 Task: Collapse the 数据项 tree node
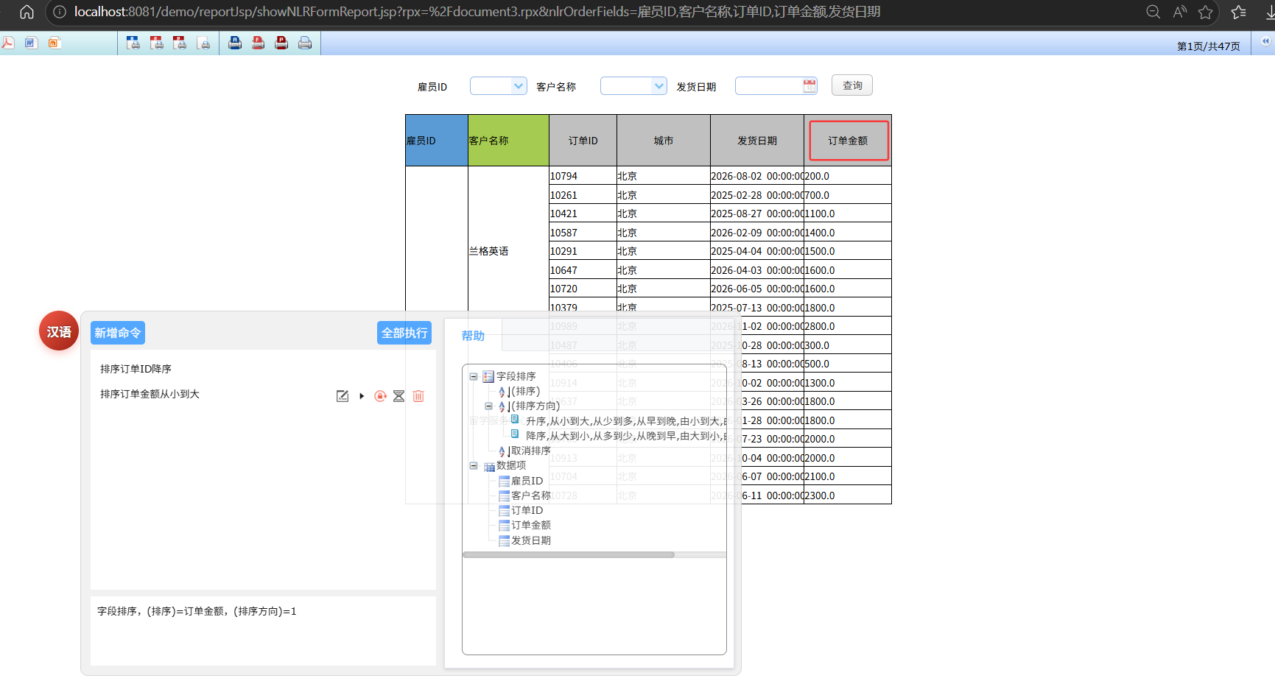[x=474, y=465]
